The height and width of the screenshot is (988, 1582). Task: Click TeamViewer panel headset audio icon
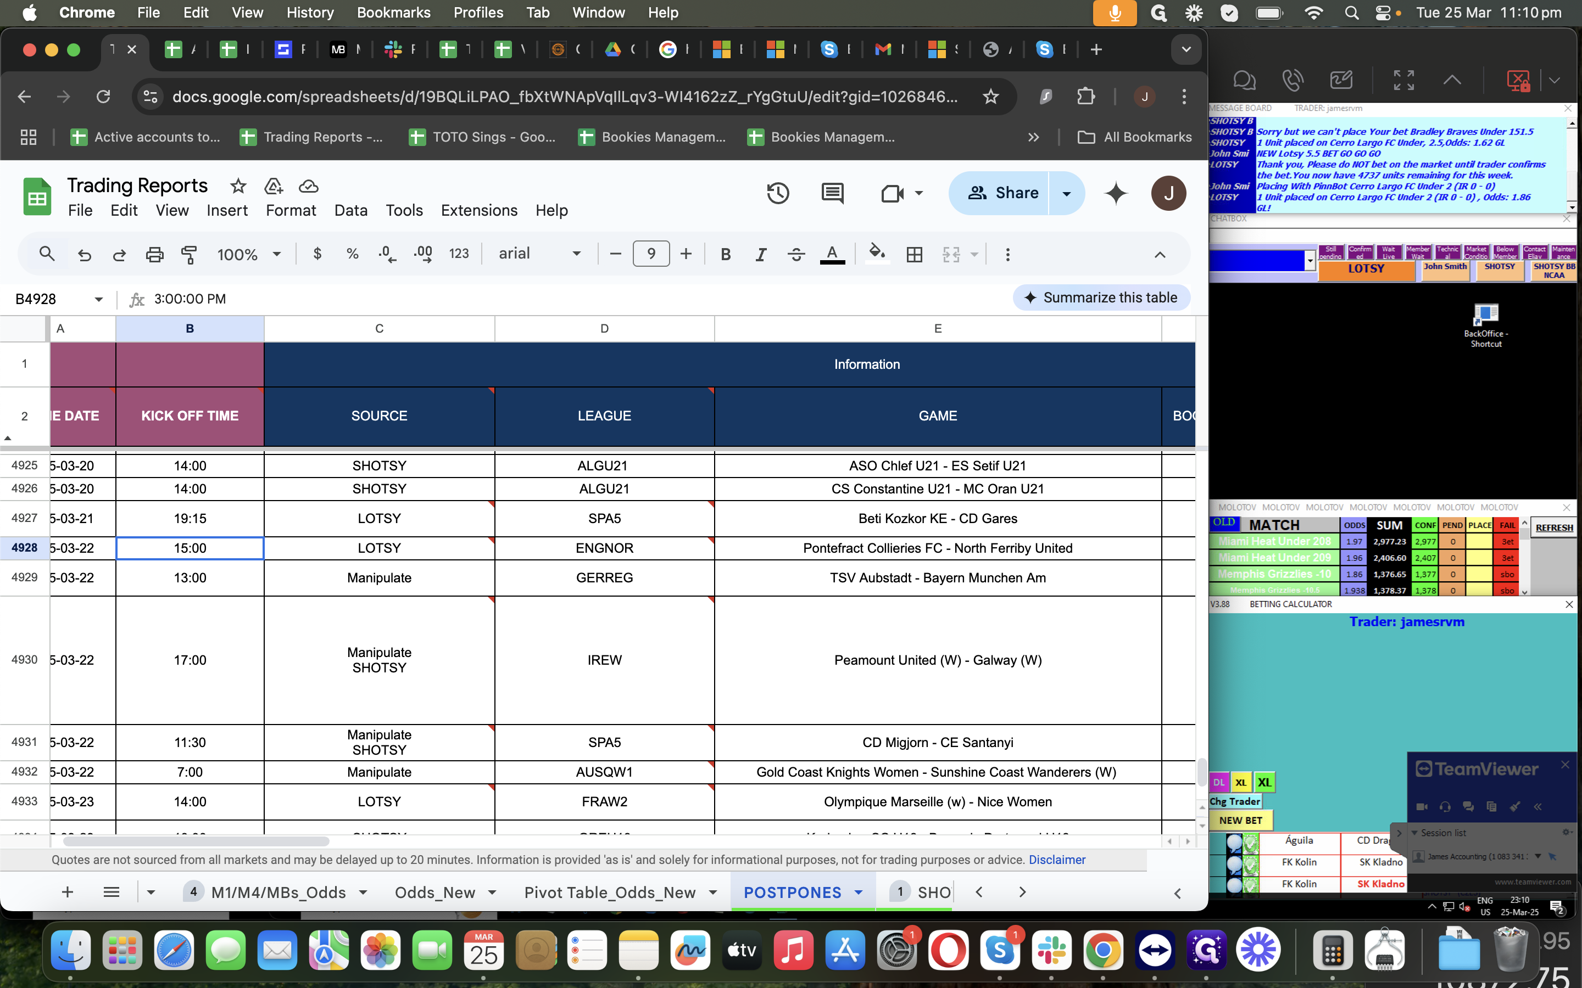[x=1445, y=806]
